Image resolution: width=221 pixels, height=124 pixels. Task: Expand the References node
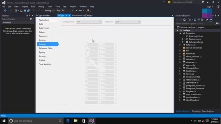pyautogui.click(x=180, y=45)
